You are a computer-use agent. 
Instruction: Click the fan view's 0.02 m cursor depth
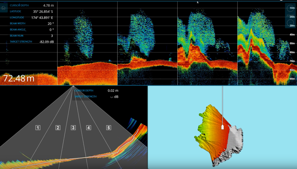pyautogui.click(x=113, y=90)
